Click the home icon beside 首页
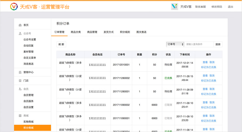 point(20,25)
